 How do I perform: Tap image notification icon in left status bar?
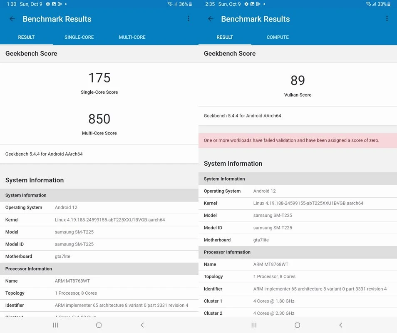click(54, 4)
